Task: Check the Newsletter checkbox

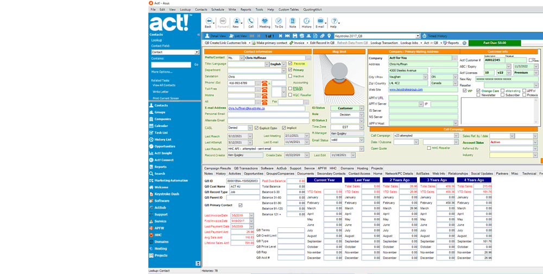Action: click(x=478, y=95)
